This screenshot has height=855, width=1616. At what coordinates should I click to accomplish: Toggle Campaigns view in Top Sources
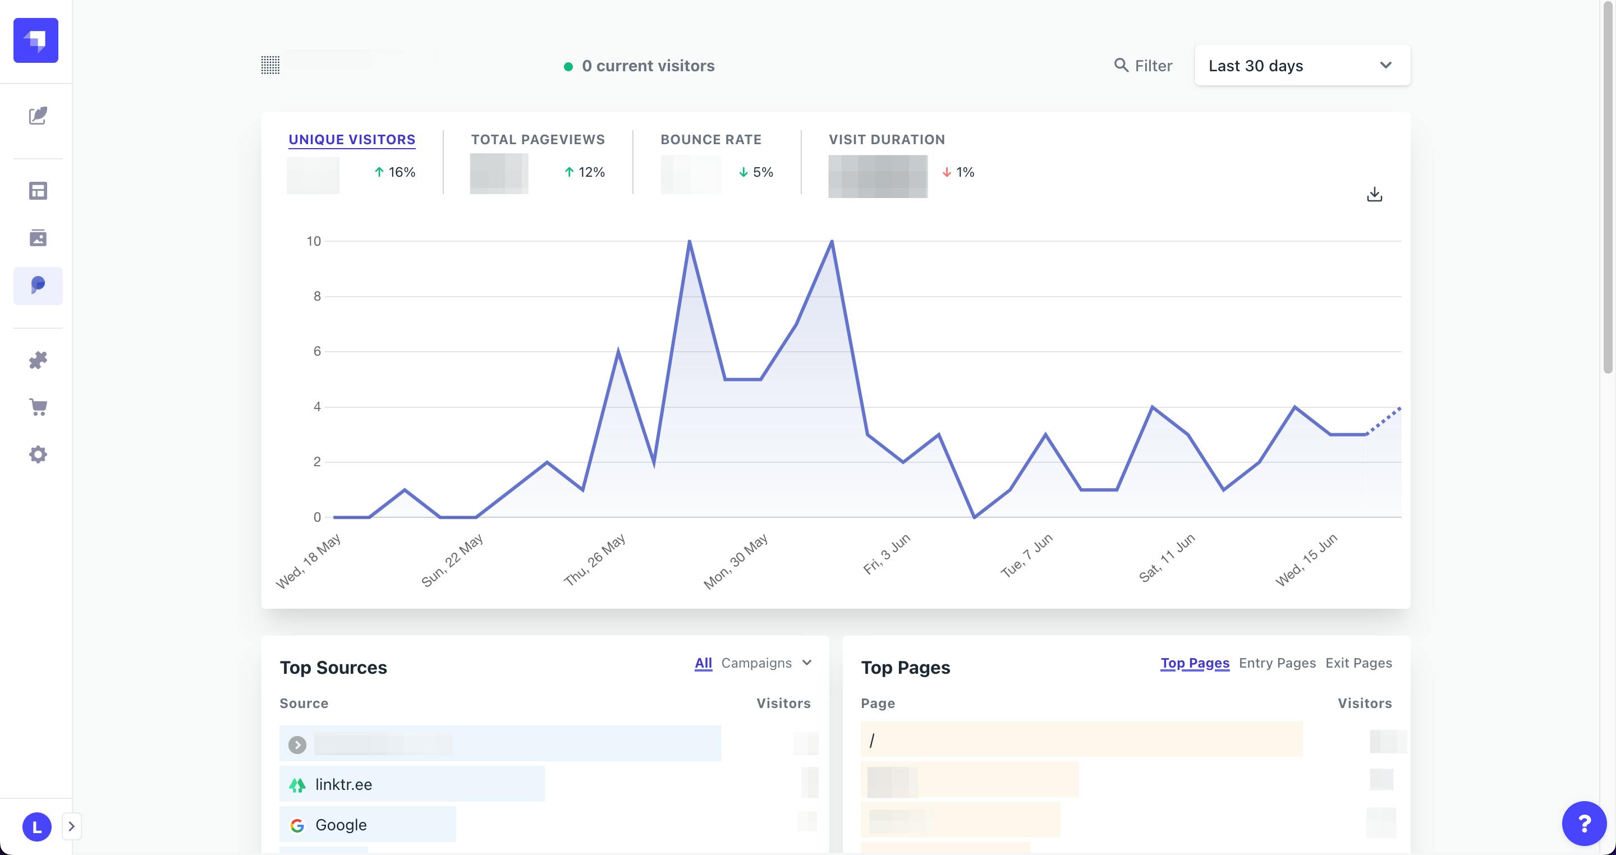[756, 663]
